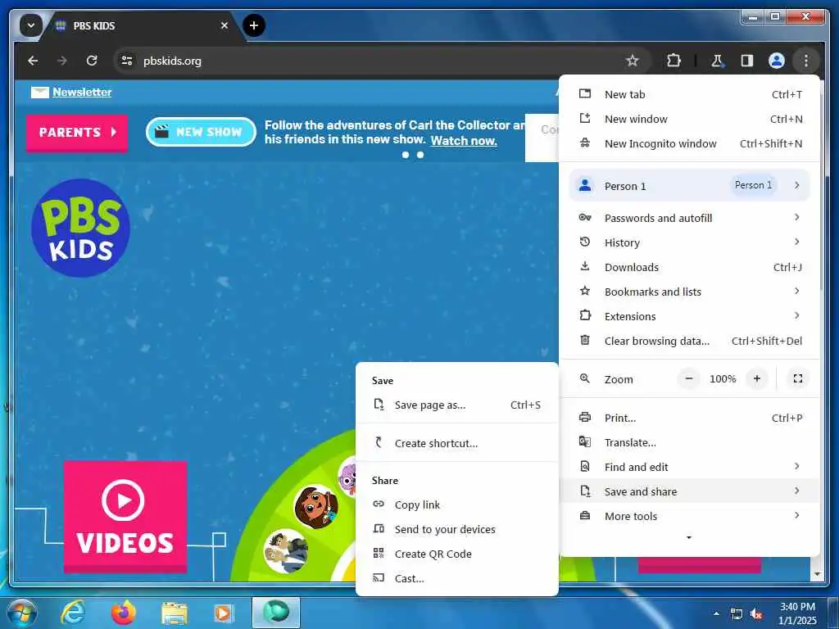839x629 pixels.
Task: Close the Chrome three-dot menu button
Action: tap(806, 61)
